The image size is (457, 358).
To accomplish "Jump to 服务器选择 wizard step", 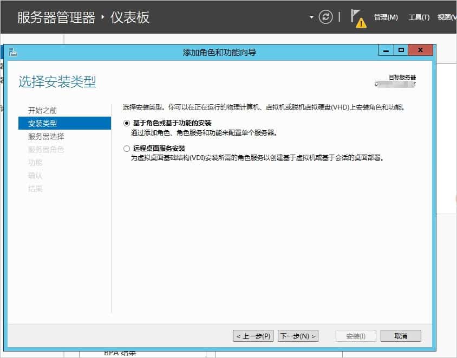I will coord(46,137).
